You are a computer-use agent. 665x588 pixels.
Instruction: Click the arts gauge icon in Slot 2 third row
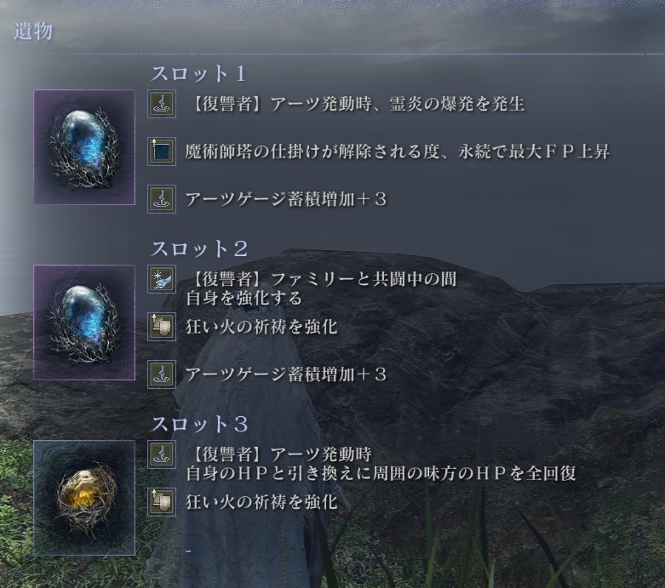click(162, 374)
